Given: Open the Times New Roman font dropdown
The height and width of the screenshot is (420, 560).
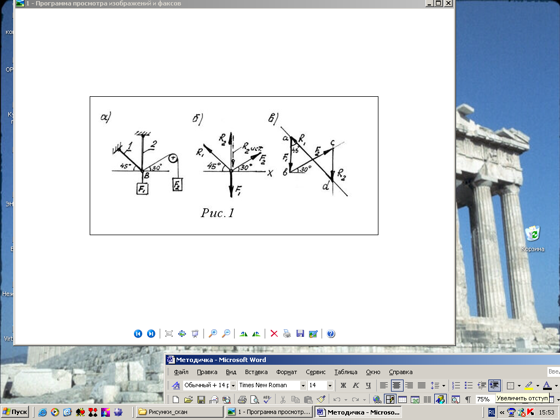Looking at the screenshot, I should tap(303, 386).
